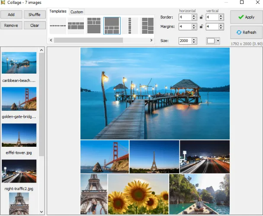263x216 pixels.
Task: Refresh the collage preview
Action: tap(246, 32)
